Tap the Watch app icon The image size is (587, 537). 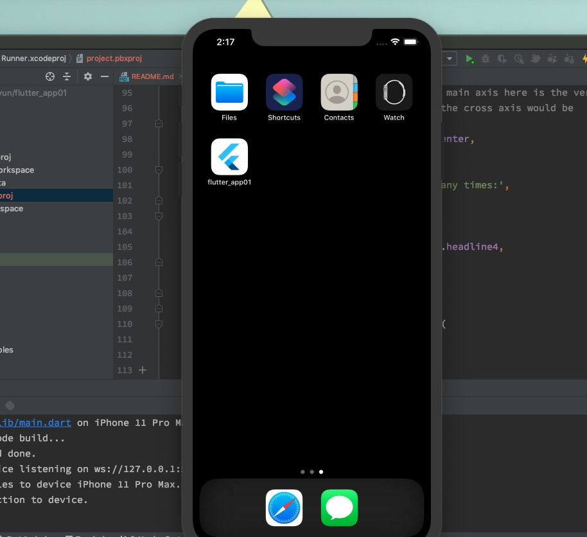[394, 92]
